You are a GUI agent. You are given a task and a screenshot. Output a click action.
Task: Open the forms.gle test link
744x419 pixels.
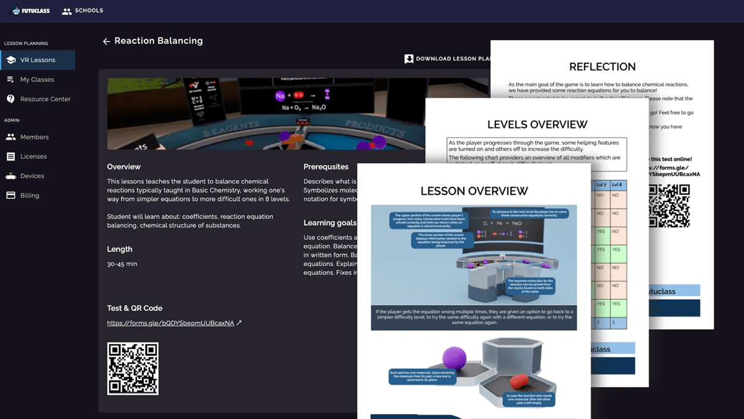pyautogui.click(x=174, y=323)
